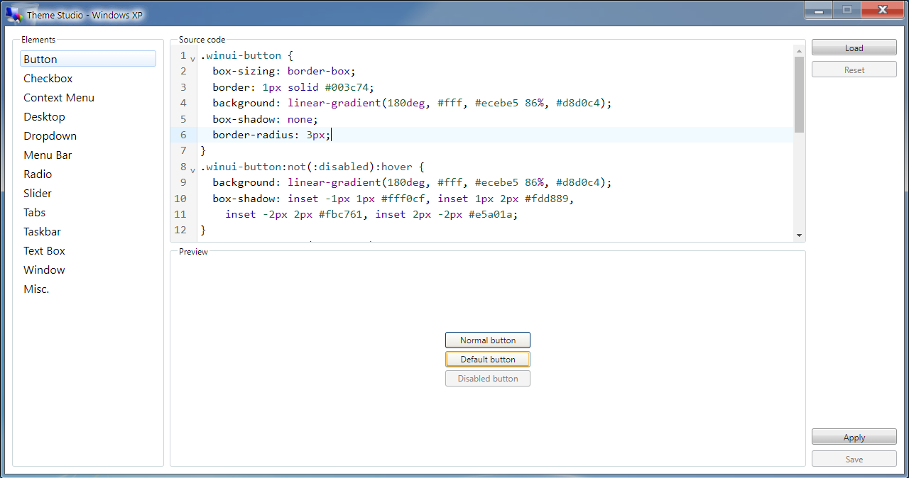Click line number 6 in the code gutter
Screen dimensions: 909x478
pyautogui.click(x=183, y=135)
